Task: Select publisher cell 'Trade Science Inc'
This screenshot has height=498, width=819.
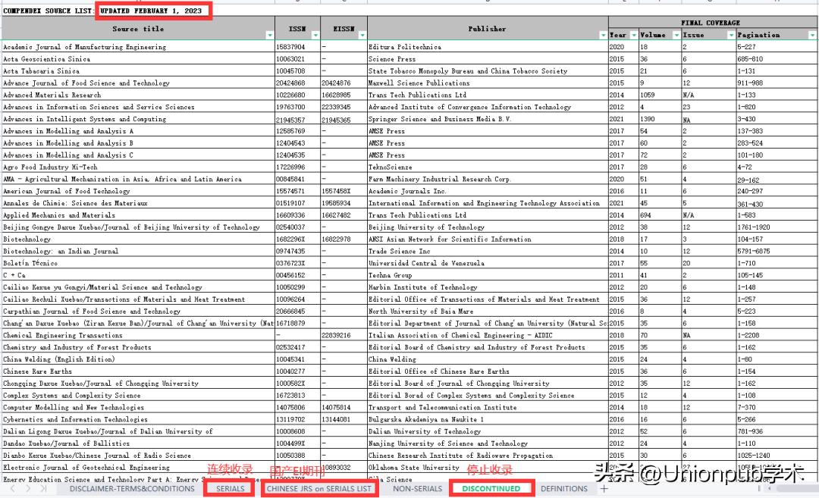Action: point(488,251)
